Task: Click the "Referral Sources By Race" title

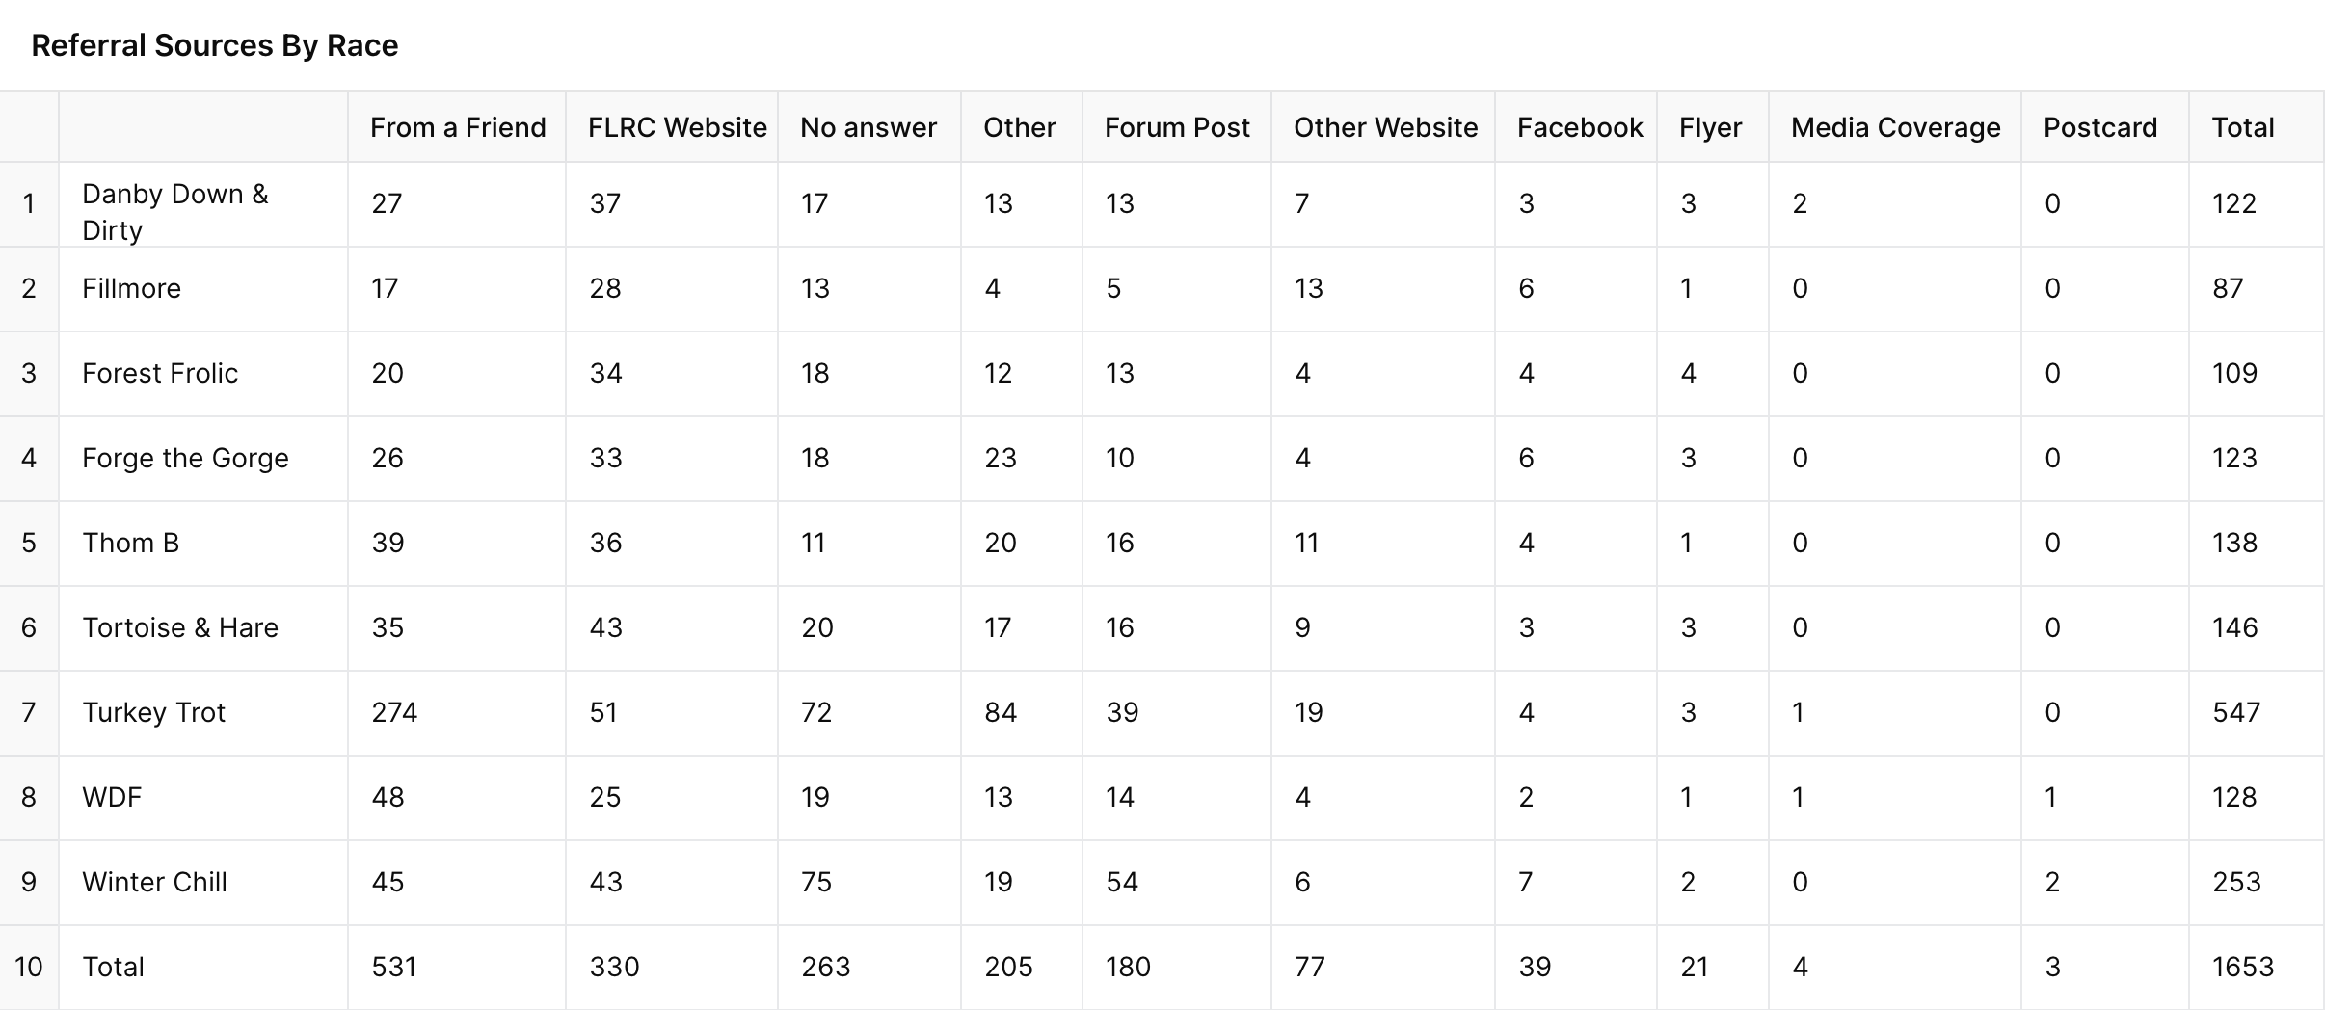Action: click(214, 45)
